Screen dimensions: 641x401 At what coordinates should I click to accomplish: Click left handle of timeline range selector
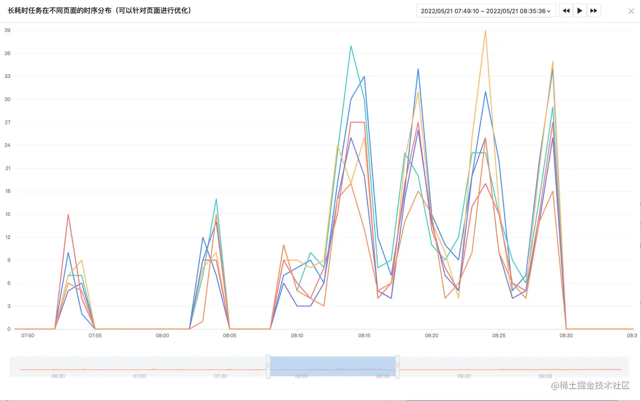(x=268, y=367)
